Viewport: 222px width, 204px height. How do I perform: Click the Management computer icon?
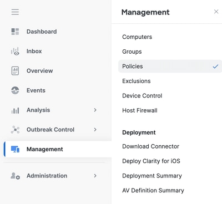(15, 149)
